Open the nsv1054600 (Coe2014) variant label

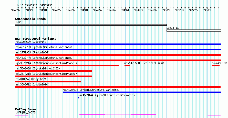[31, 42]
